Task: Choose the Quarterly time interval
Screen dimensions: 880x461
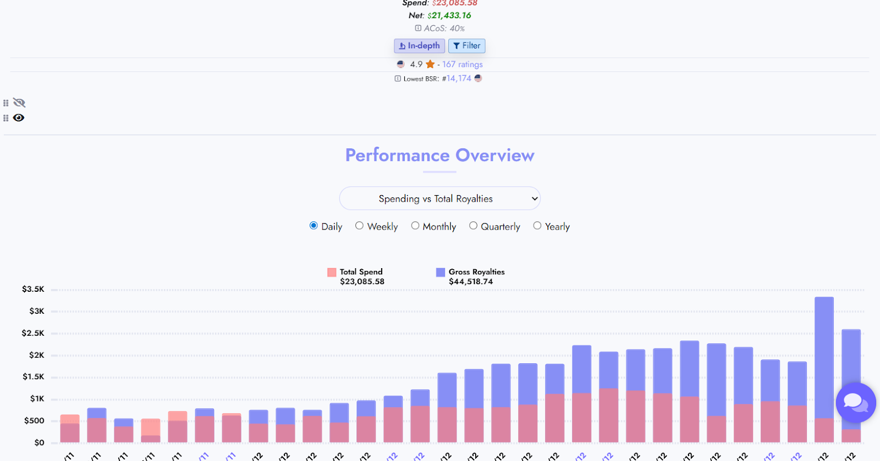Action: pos(473,226)
